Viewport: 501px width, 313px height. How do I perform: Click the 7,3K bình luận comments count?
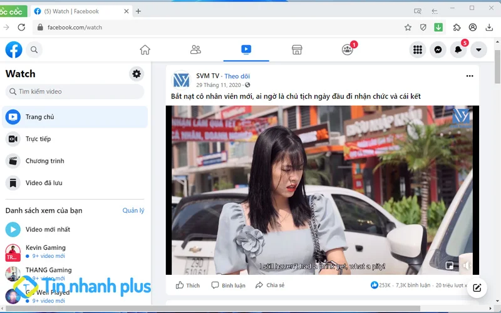tap(413, 285)
